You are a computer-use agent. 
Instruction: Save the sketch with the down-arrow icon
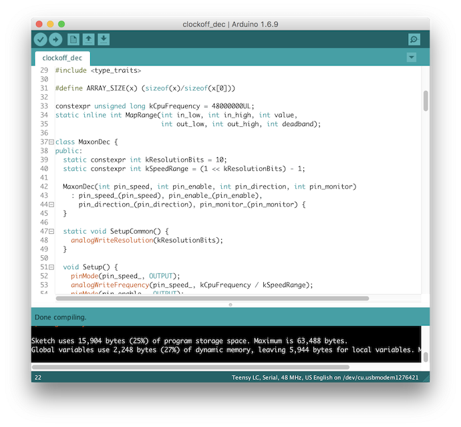[104, 39]
